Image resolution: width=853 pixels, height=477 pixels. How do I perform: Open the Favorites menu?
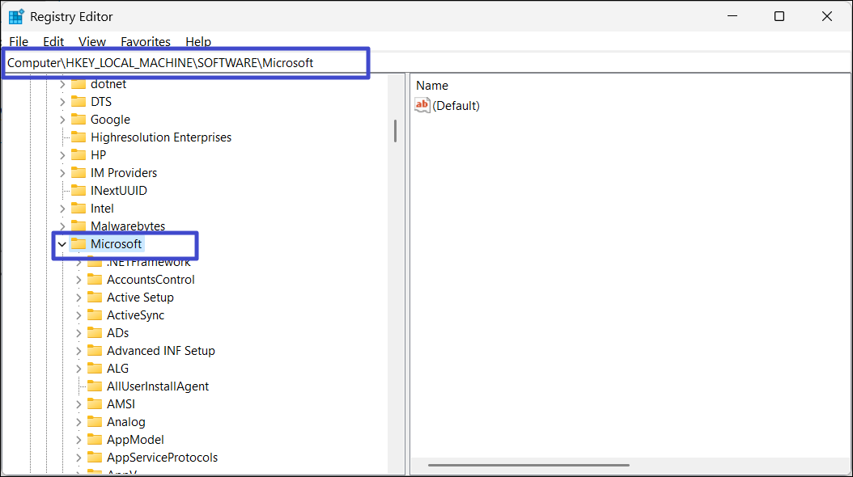coord(146,41)
